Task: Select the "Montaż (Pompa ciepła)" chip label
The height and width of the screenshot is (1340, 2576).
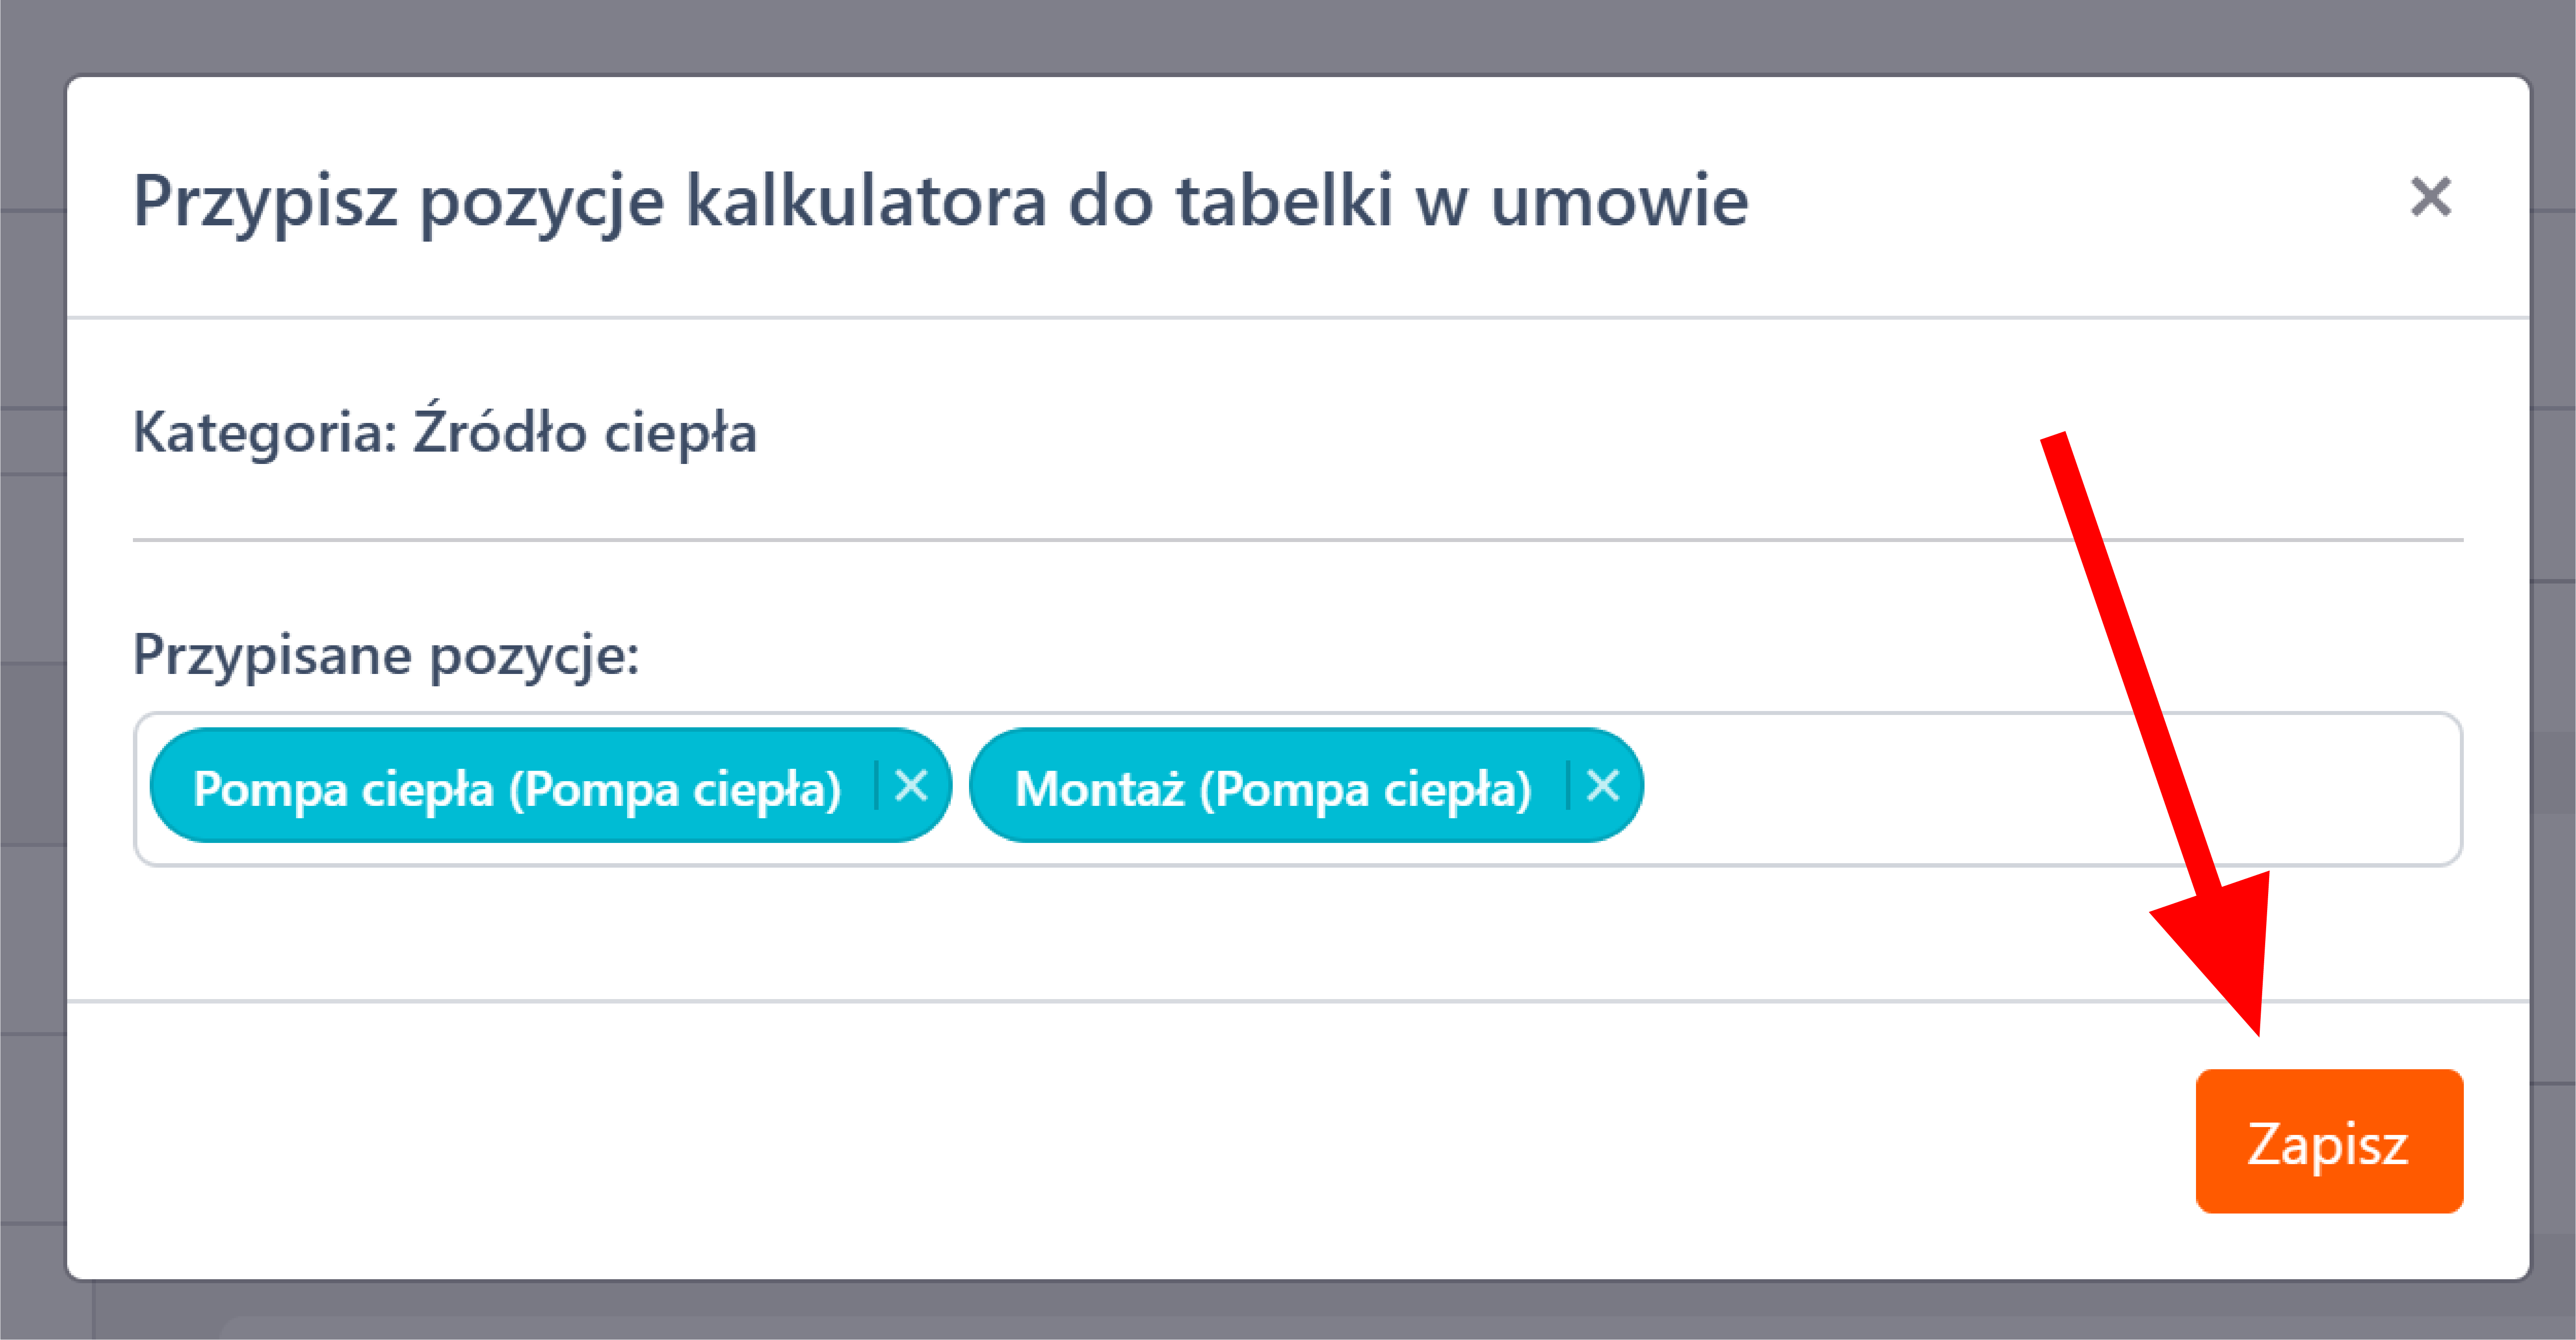Action: [1272, 788]
